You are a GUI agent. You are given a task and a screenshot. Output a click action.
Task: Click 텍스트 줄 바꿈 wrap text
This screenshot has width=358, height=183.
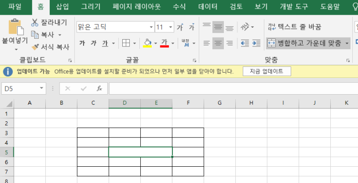click(x=295, y=27)
